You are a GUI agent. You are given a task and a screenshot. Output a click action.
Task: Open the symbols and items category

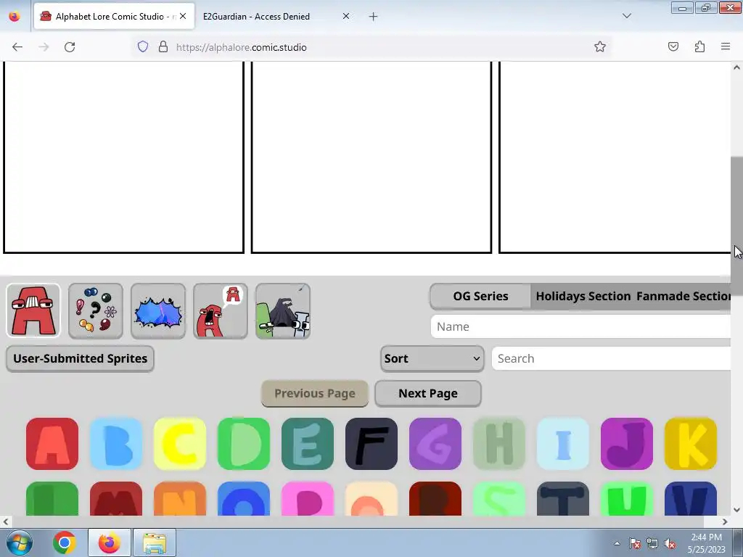96,310
